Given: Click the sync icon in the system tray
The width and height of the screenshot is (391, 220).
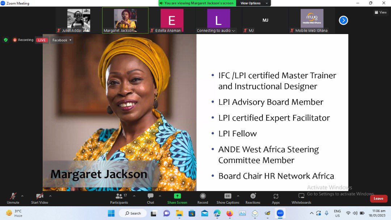Looking at the screenshot, I should tap(319, 213).
